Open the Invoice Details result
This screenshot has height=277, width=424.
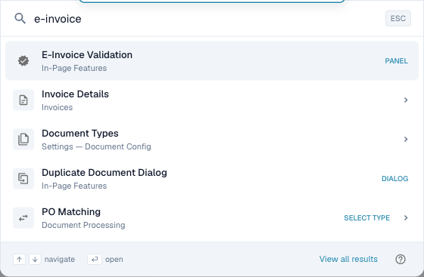tap(212, 100)
